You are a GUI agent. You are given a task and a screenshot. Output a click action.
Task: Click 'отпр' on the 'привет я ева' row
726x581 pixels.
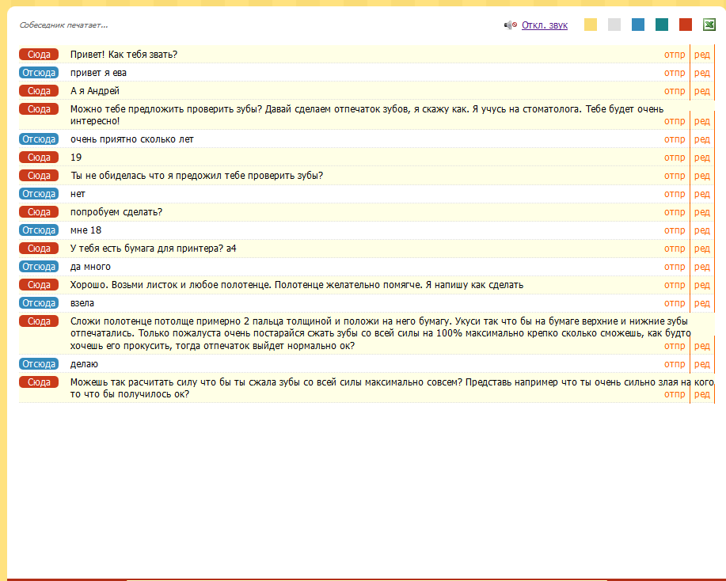675,73
